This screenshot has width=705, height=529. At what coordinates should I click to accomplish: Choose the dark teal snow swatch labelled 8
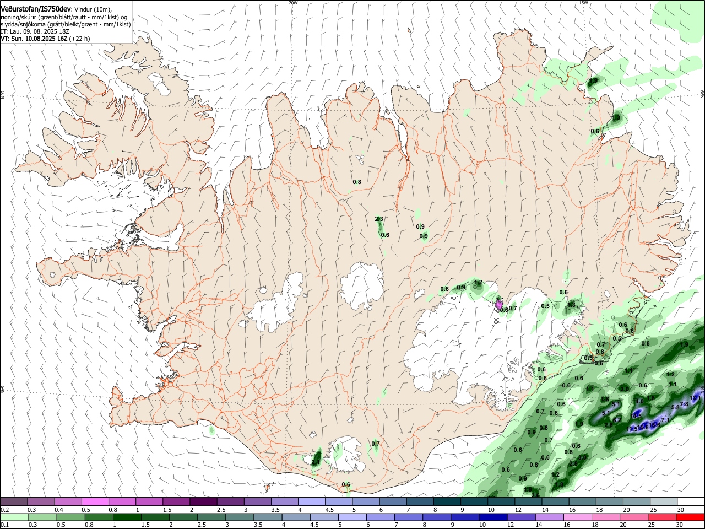(x=447, y=501)
